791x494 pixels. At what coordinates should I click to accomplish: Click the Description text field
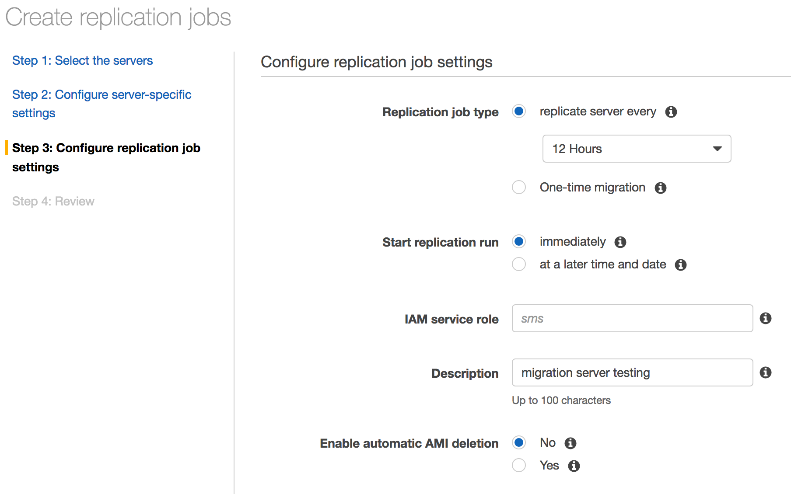coord(632,372)
